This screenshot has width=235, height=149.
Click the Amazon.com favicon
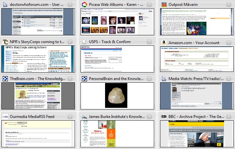click(164, 43)
